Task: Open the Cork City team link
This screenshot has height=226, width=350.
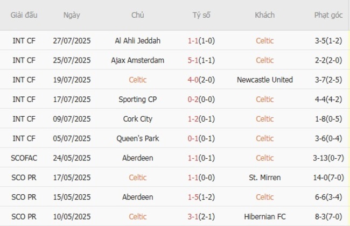Action: tap(138, 119)
